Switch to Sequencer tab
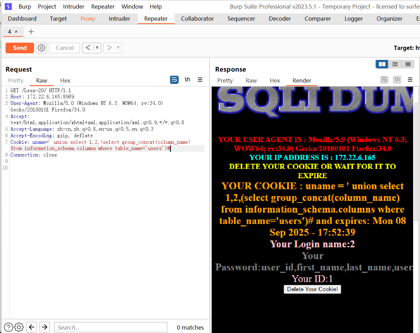 (241, 19)
